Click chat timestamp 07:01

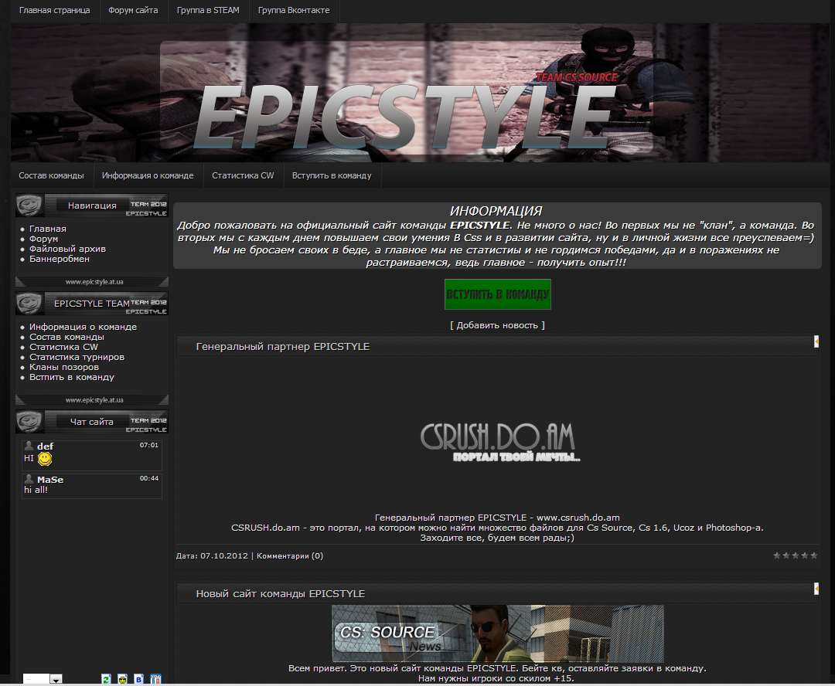click(149, 445)
